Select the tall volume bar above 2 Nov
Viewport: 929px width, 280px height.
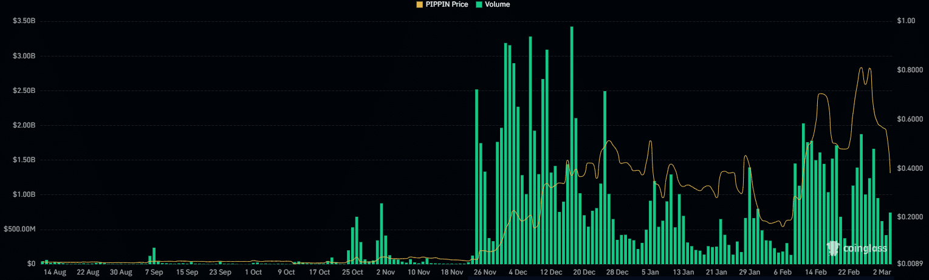tap(382, 234)
